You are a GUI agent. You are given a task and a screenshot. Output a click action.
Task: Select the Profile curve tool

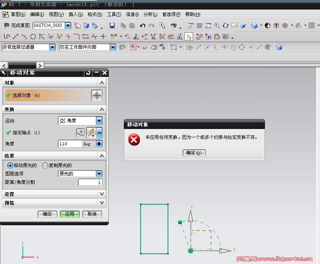coord(7,37)
